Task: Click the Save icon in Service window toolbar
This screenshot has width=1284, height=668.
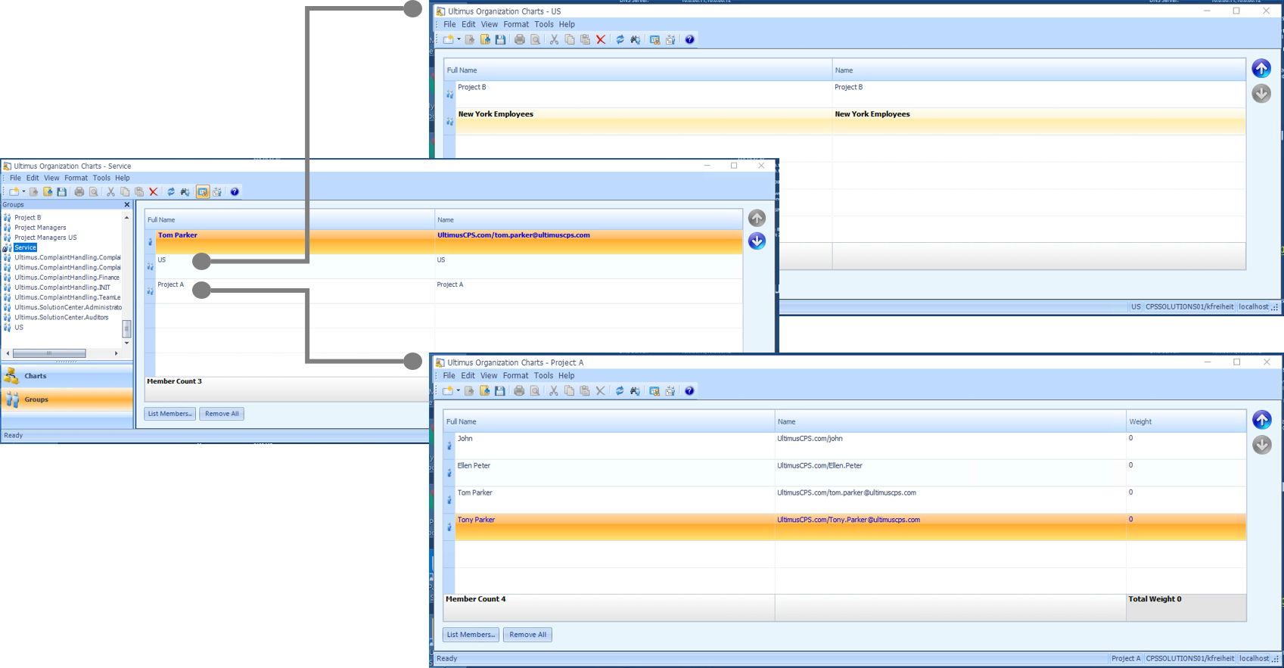Action: coord(62,192)
